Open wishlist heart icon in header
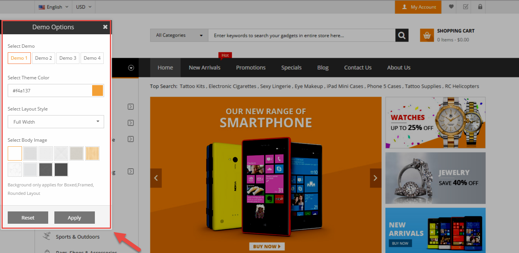The image size is (519, 253). pyautogui.click(x=451, y=7)
